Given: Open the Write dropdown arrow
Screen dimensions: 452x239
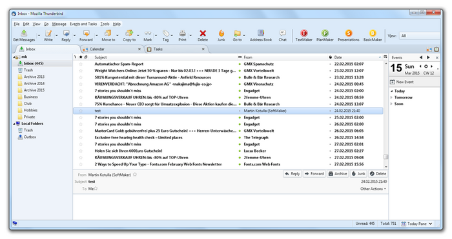Looking at the screenshot, I should pos(56,35).
